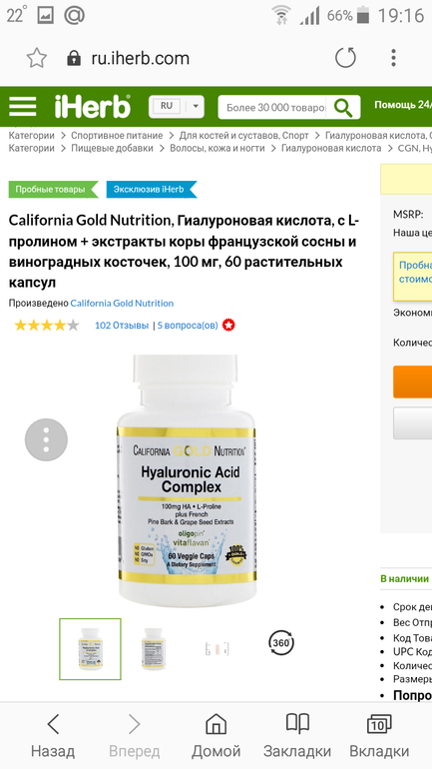Select the second bottle thumbnail
432x769 pixels.
point(154,649)
